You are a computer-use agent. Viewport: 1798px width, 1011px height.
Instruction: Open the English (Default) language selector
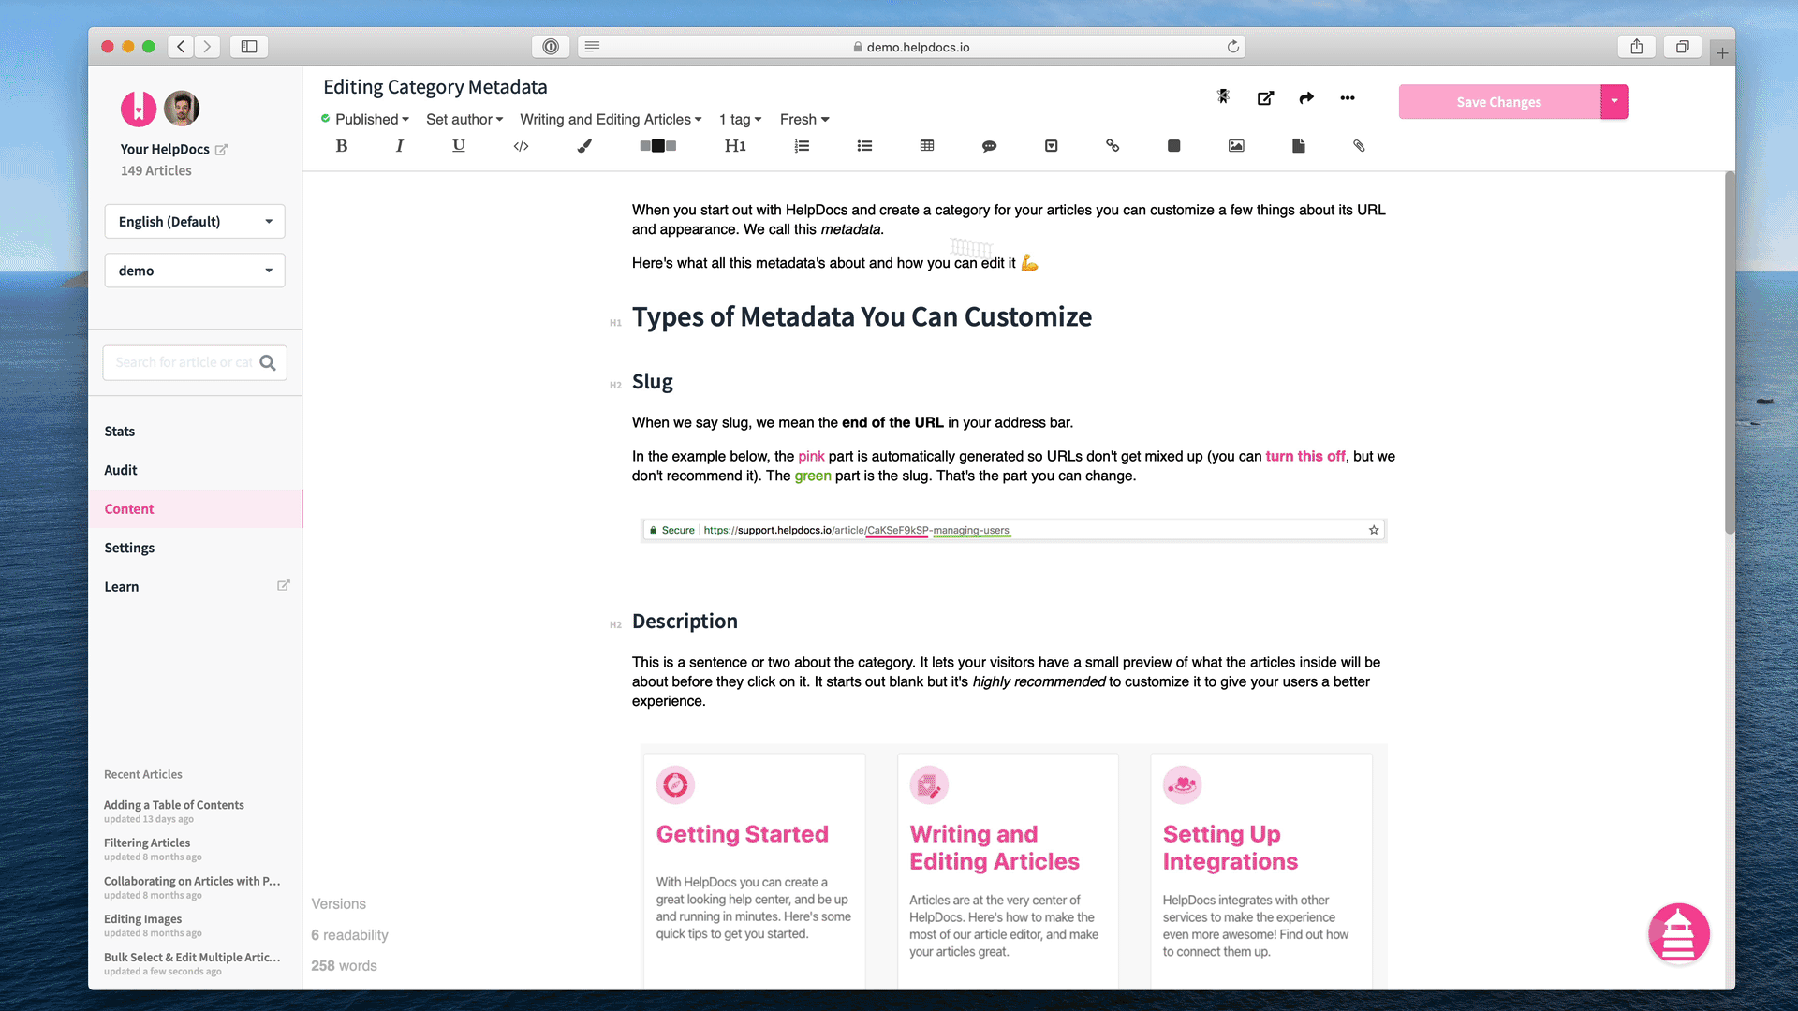click(x=195, y=221)
